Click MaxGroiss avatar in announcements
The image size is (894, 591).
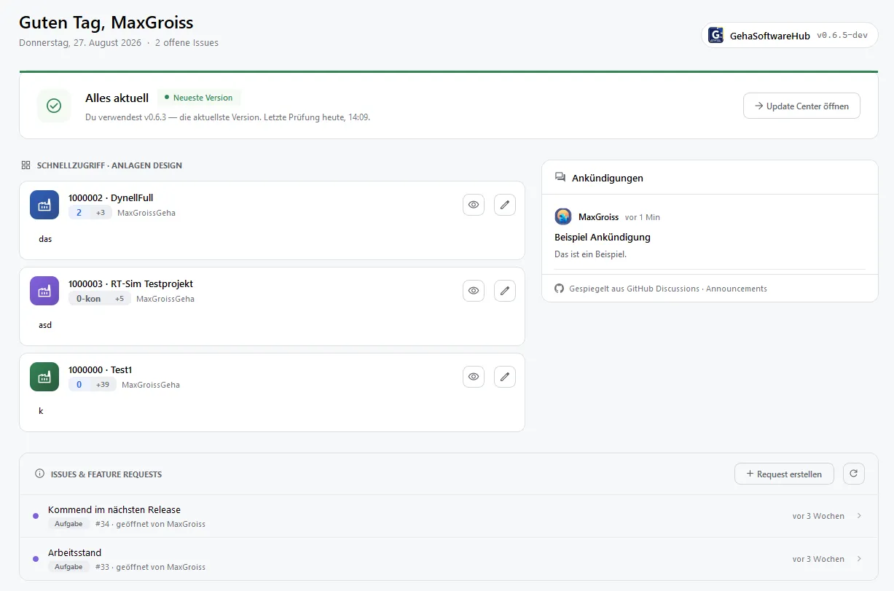click(x=563, y=216)
